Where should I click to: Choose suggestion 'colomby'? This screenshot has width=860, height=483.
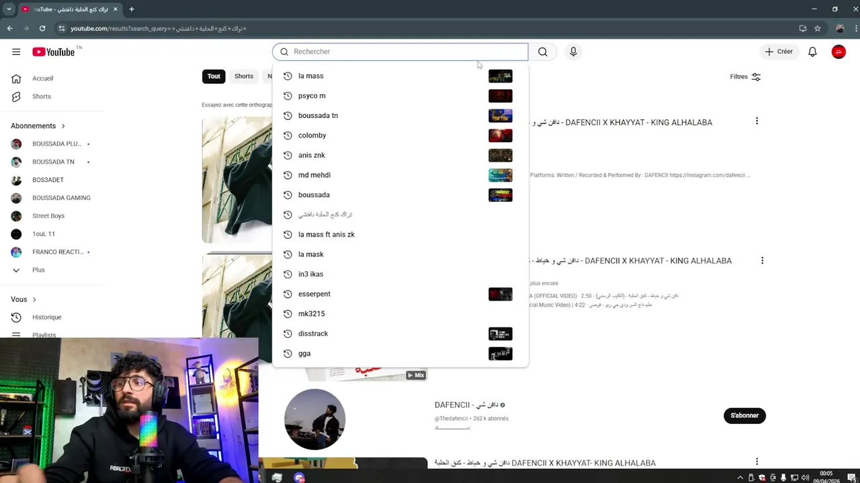pos(400,136)
